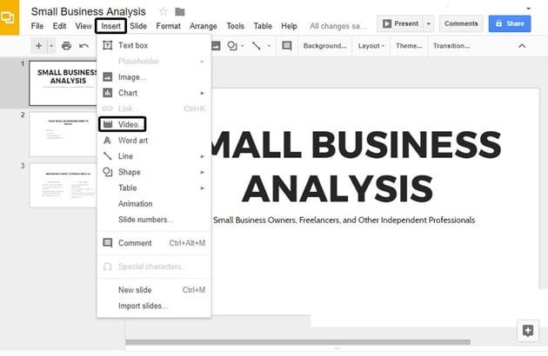Choose New slide from Insert menu
This screenshot has width=548, height=356.
[x=154, y=290]
